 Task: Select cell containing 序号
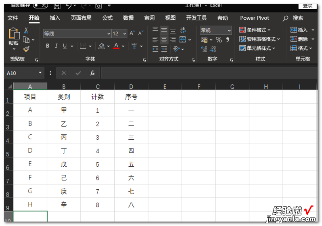click(131, 96)
